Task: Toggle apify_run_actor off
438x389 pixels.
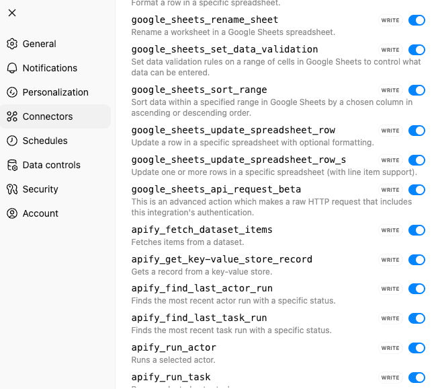Action: (x=417, y=348)
